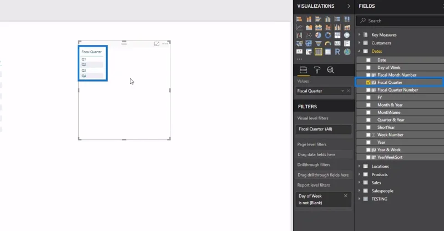Screen dimensions: 444x231
Task: Check the Fiscal Month Number checkbox
Action: pos(368,75)
